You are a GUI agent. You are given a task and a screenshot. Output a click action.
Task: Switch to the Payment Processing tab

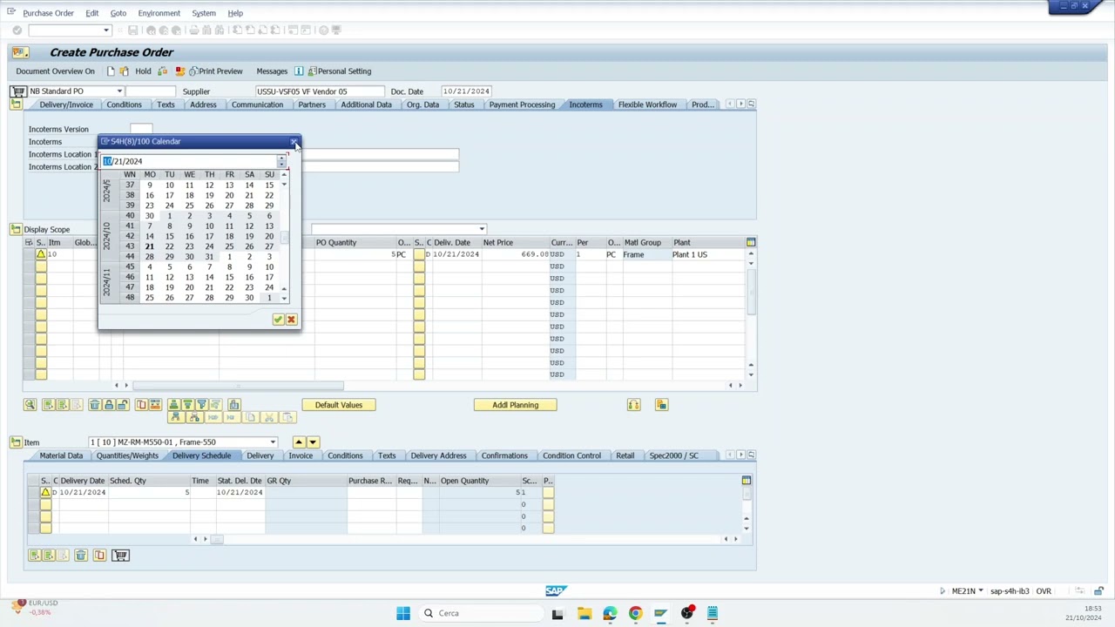click(522, 104)
